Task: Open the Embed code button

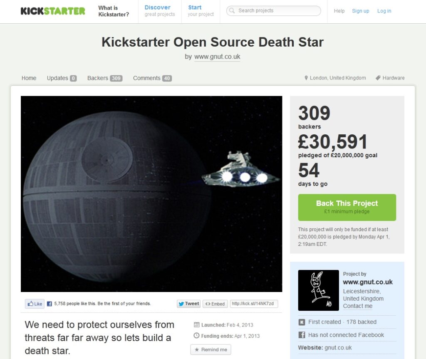Action: pos(215,304)
